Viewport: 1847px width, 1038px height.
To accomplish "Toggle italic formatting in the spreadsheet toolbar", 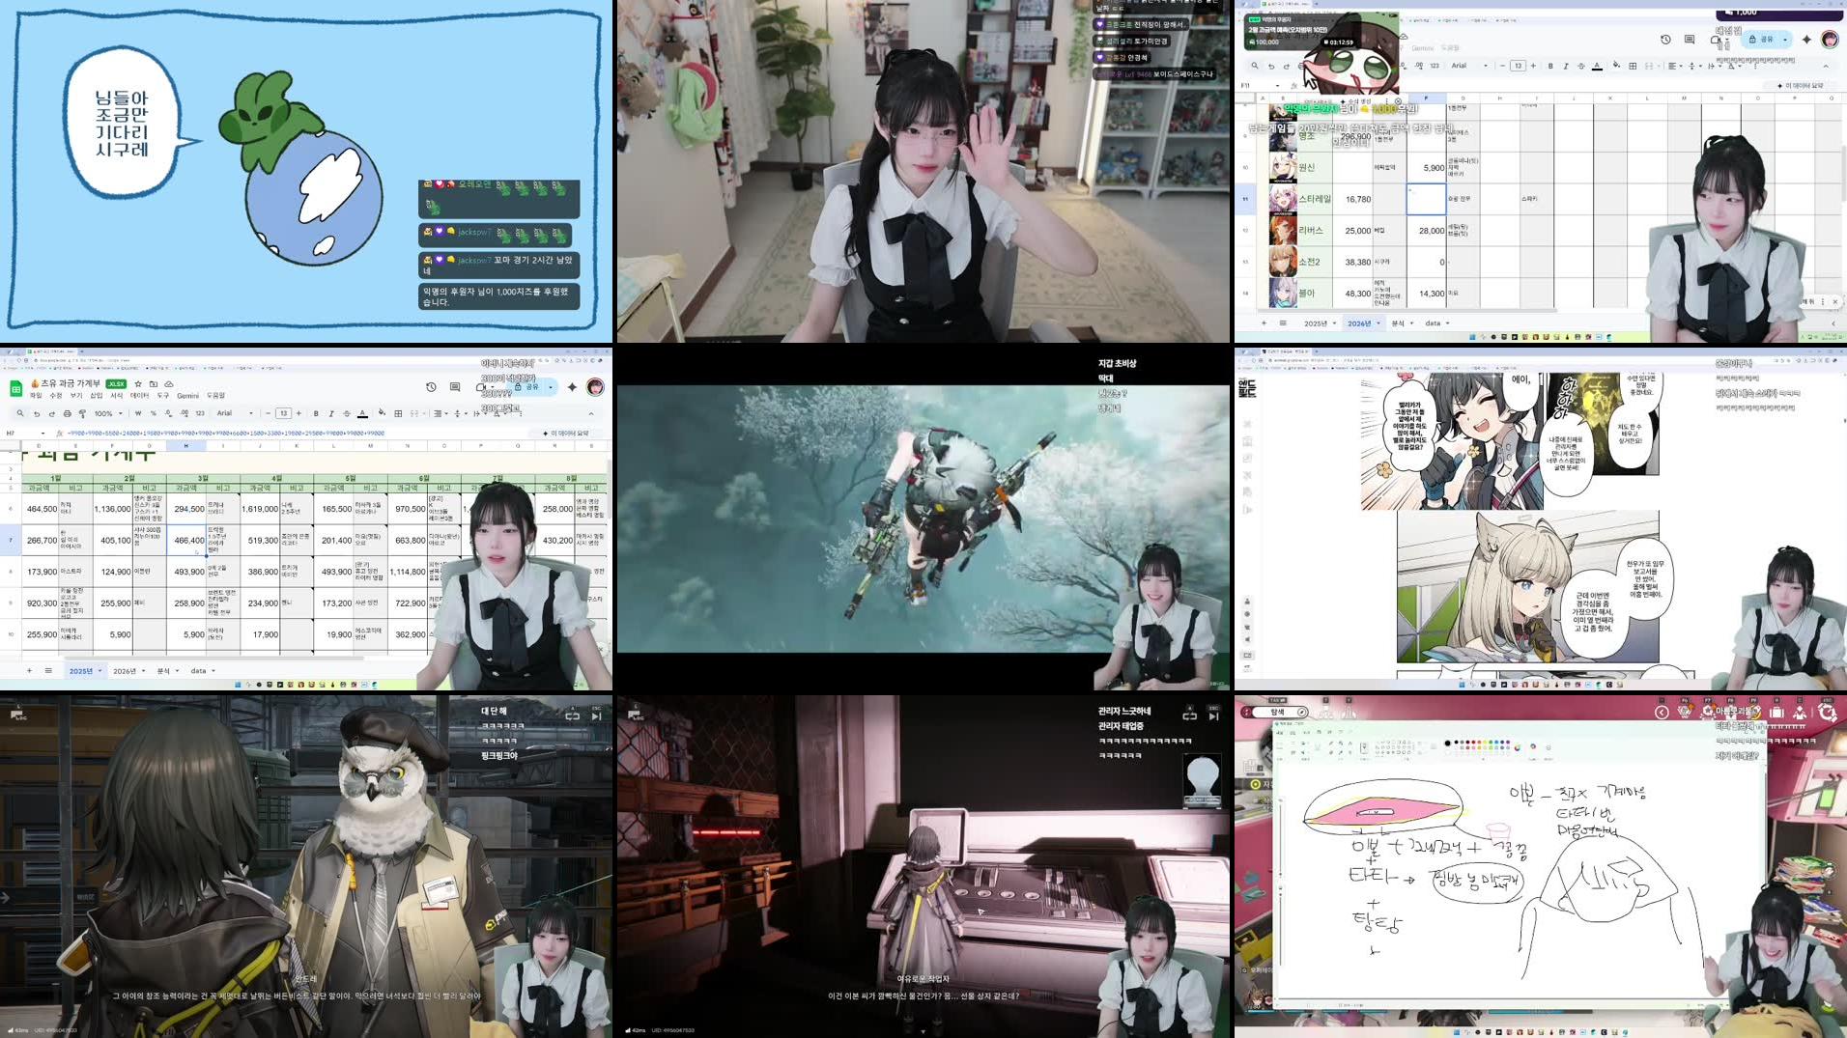I will (x=330, y=413).
